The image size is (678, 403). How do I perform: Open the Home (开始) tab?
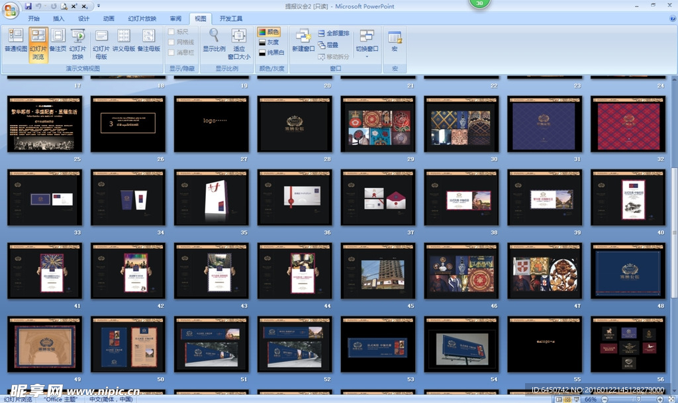click(x=34, y=19)
